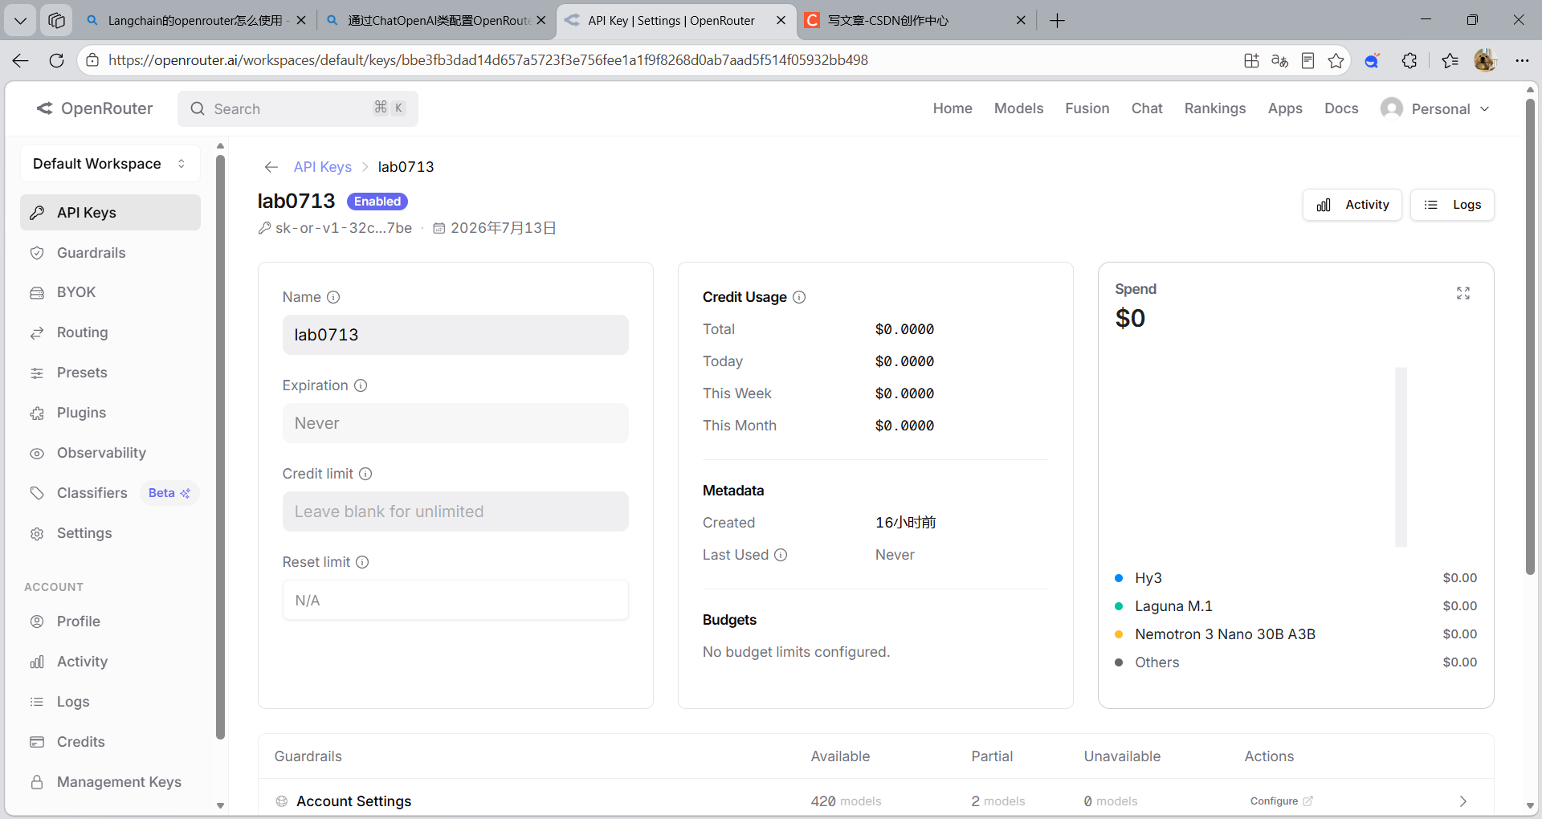Open the API Keys sidebar item
1542x819 pixels.
tap(110, 213)
